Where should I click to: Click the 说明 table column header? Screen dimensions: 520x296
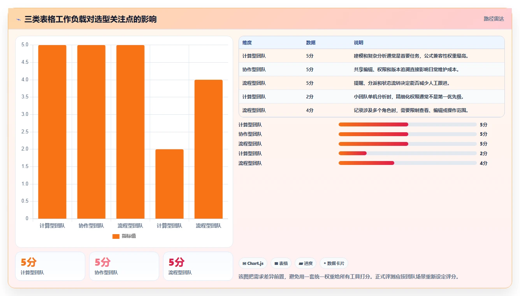tap(358, 43)
